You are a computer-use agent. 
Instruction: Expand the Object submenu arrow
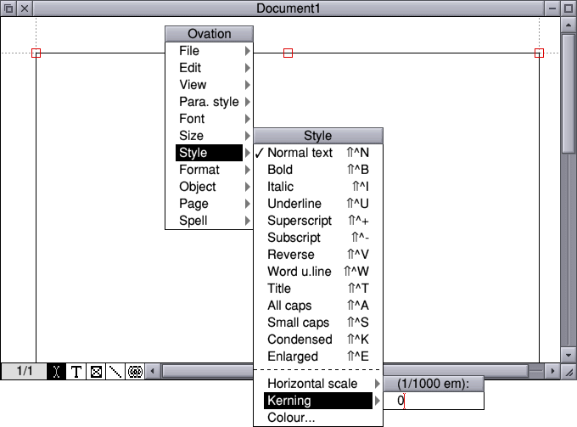[248, 186]
